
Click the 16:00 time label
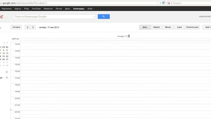pos(17,71)
